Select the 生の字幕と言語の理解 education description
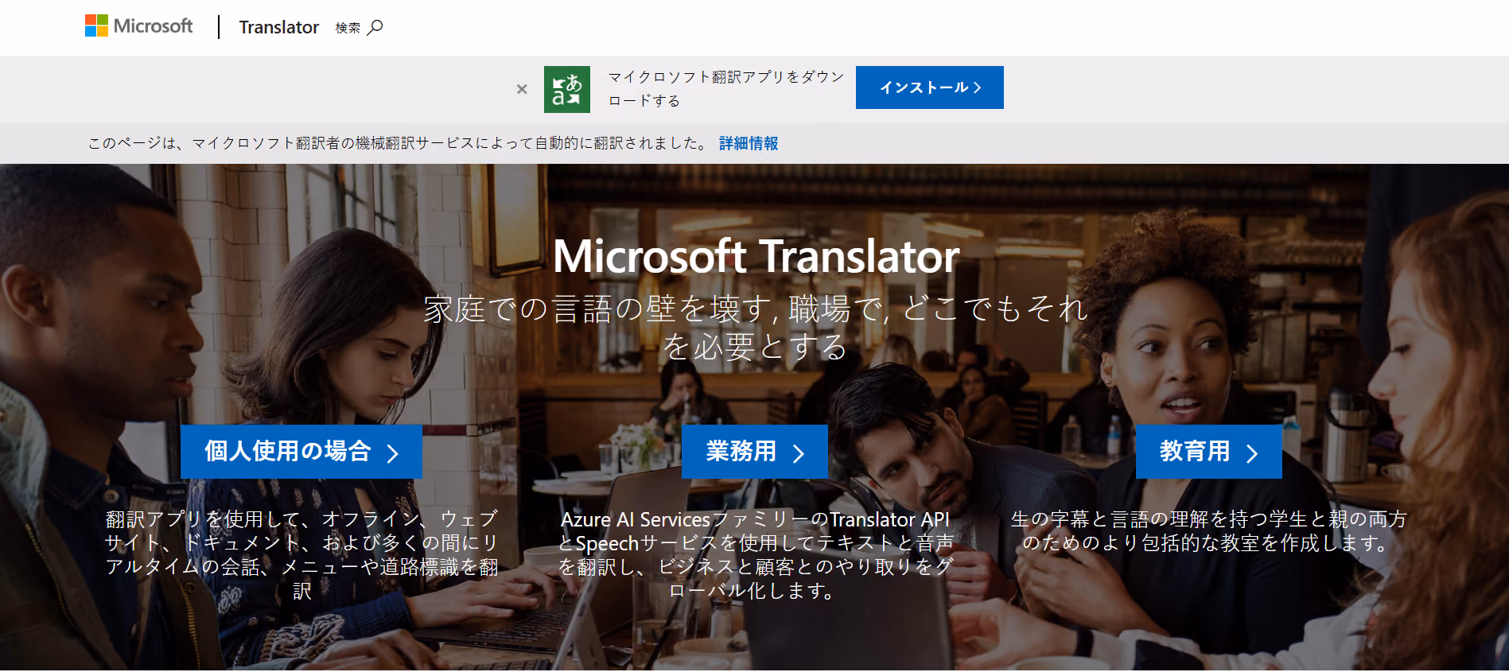Viewport: 1509px width, 672px height. pos(1209,531)
